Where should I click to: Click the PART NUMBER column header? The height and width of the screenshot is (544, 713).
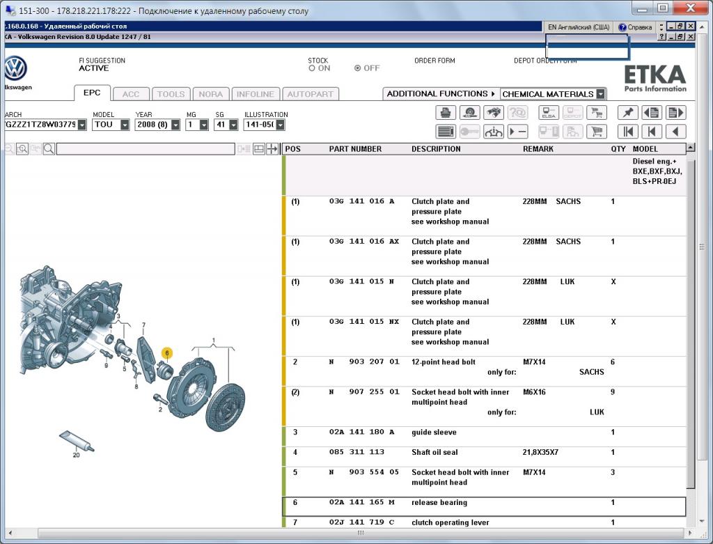tap(355, 149)
